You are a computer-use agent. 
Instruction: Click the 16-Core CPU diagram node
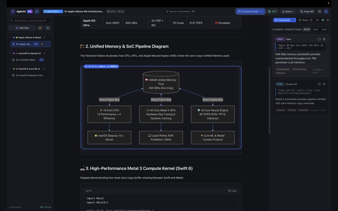tap(109, 114)
